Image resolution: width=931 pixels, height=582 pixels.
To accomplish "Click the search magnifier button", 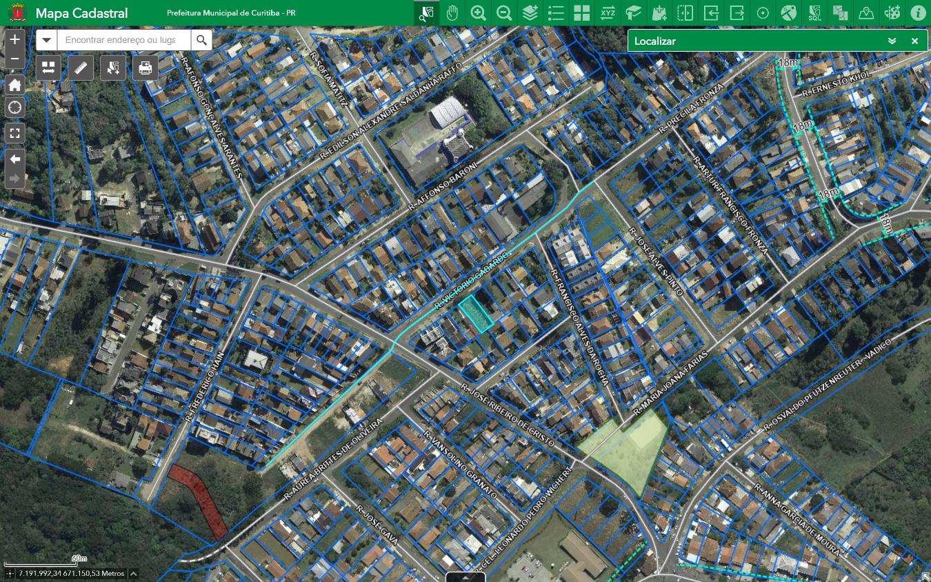I will (201, 40).
